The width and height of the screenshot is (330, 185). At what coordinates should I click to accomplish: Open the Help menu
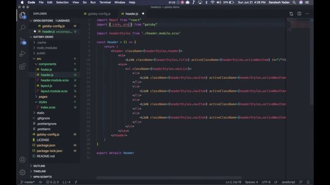click(x=132, y=2)
